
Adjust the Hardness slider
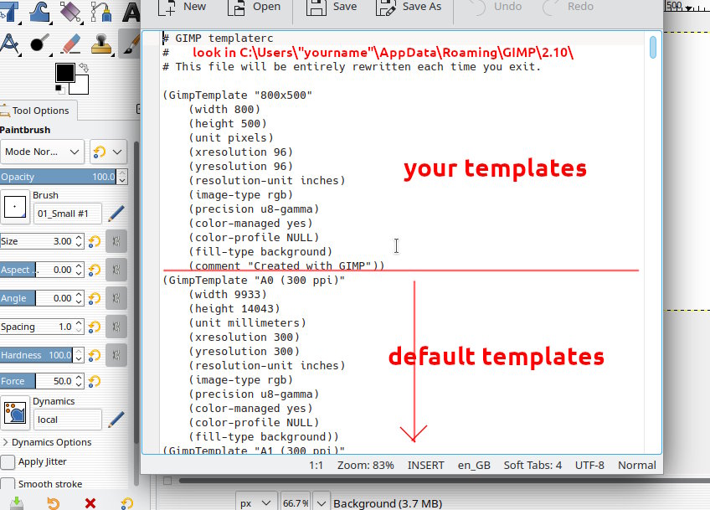coord(36,355)
